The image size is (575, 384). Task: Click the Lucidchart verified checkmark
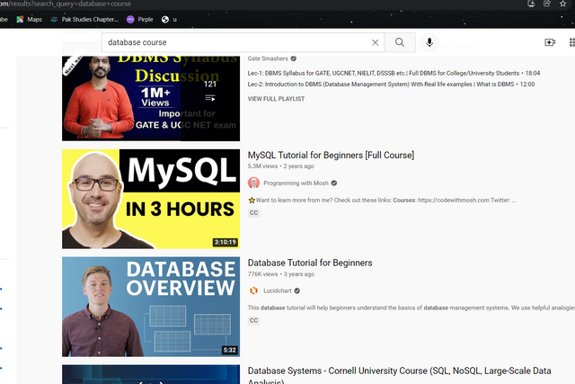(297, 290)
